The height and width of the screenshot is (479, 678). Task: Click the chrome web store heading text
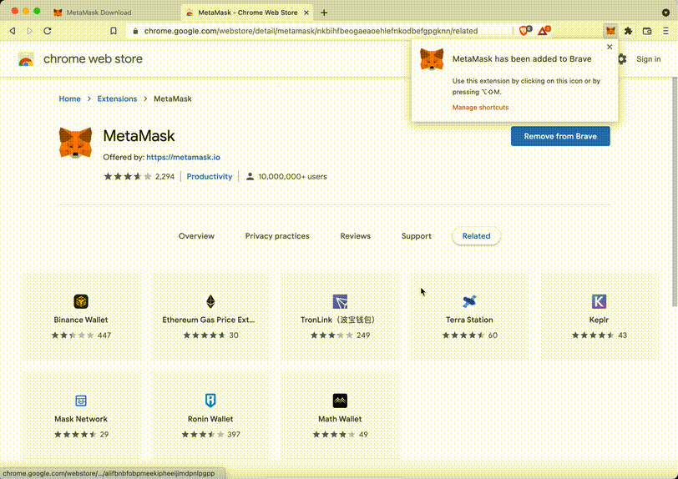[x=93, y=58]
